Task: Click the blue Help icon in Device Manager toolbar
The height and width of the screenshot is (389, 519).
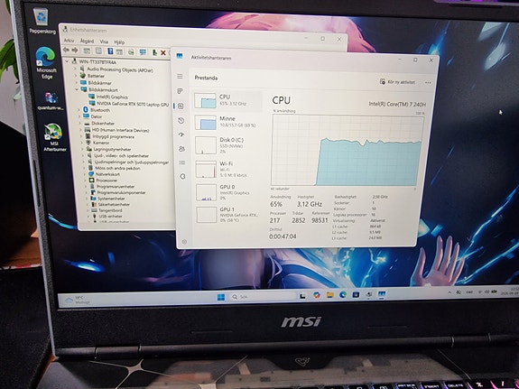Action: pos(110,51)
